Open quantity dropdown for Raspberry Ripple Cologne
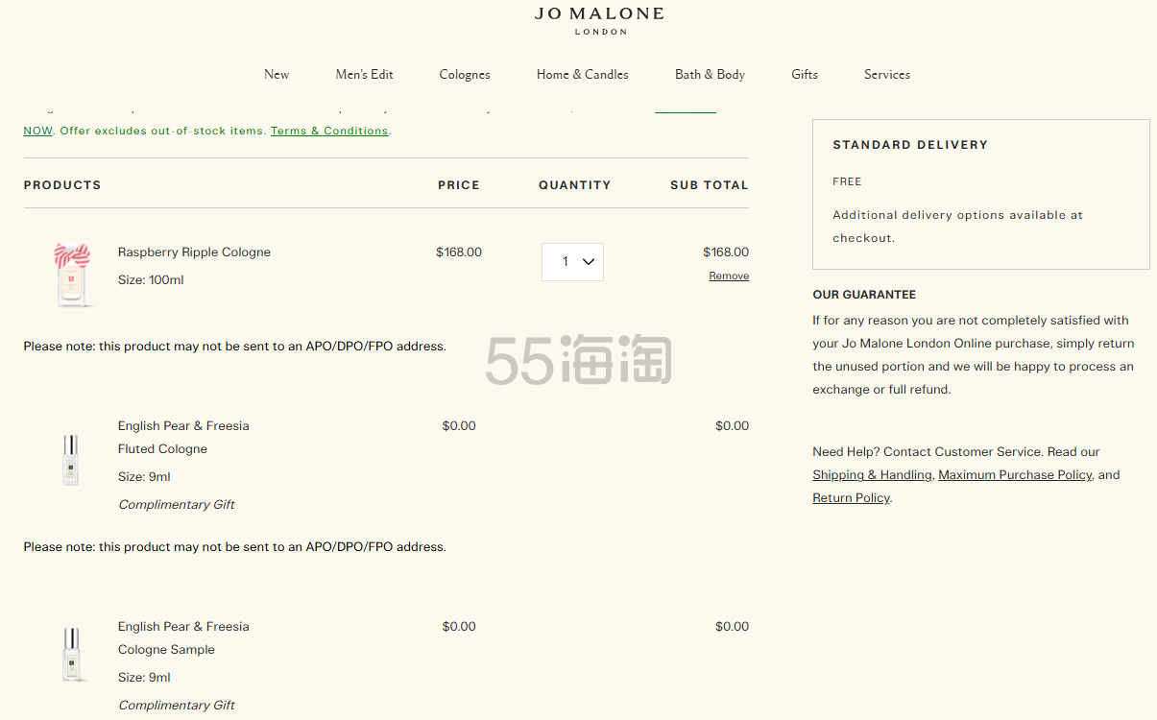 (572, 262)
